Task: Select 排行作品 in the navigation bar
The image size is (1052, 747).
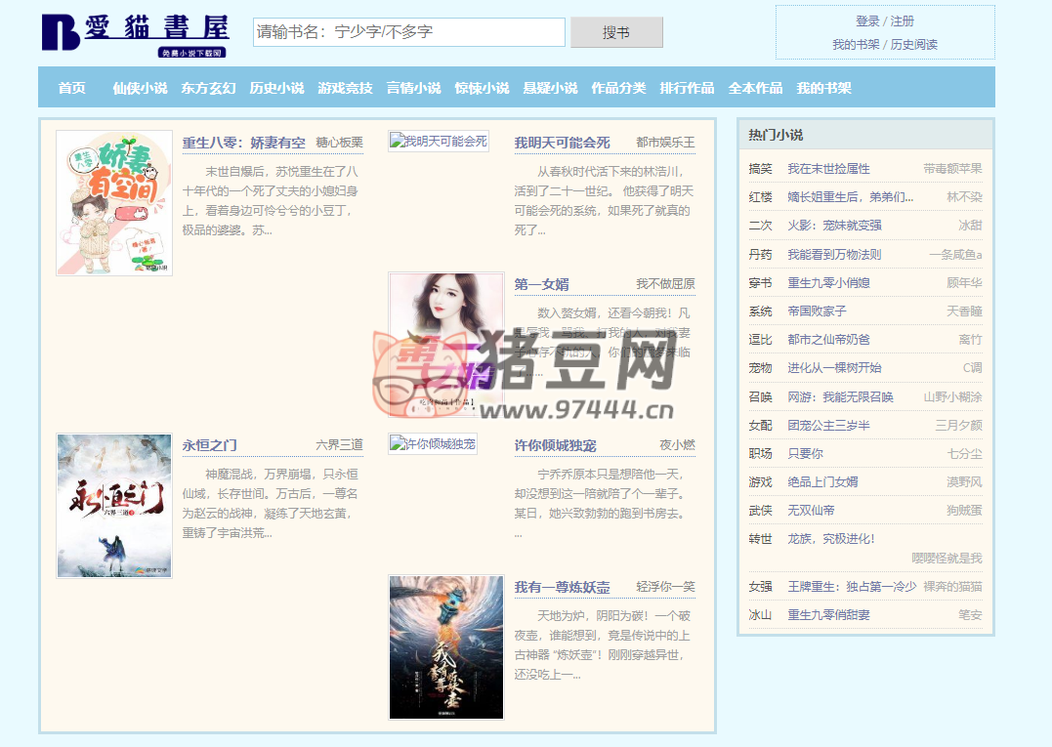Action: click(687, 88)
